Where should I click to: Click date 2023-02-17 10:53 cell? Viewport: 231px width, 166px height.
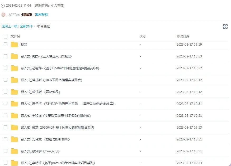[x=189, y=56]
